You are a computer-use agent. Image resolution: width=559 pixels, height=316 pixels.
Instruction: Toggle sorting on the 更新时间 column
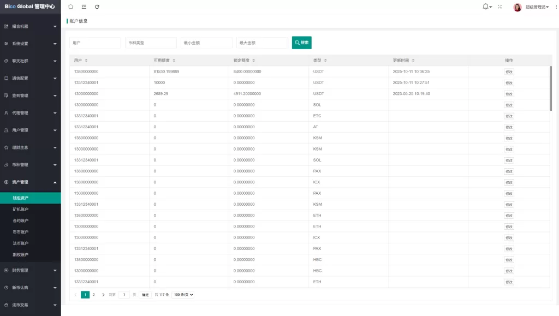point(414,60)
